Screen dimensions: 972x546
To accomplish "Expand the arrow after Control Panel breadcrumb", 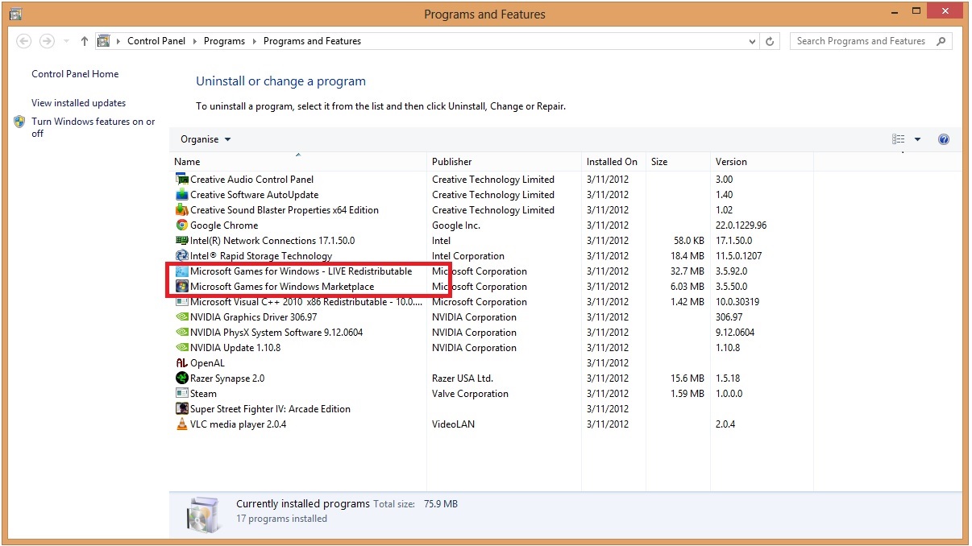I will [194, 41].
